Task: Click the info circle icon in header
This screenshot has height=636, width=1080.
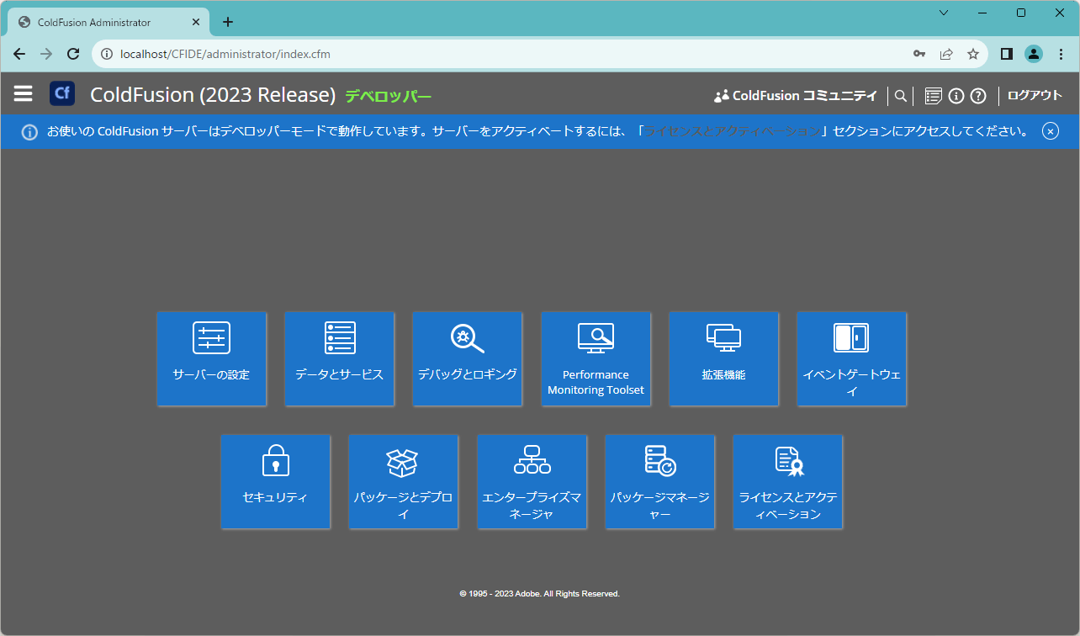Action: [956, 96]
